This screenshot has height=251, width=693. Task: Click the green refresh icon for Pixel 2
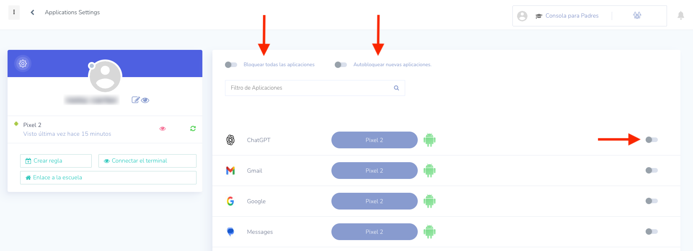(x=193, y=129)
